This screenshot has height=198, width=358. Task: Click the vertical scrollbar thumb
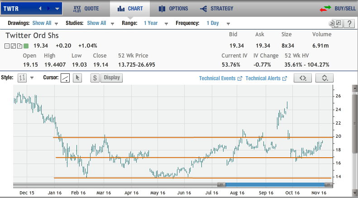(x=354, y=123)
